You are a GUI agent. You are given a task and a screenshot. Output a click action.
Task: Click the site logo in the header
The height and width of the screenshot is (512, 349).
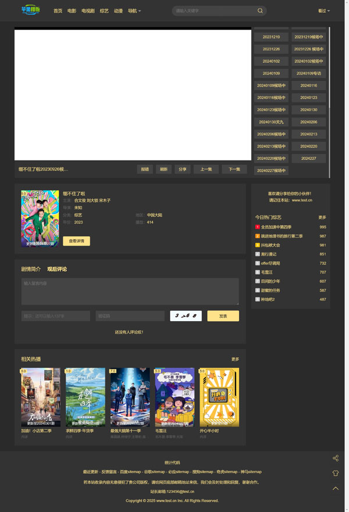click(x=30, y=10)
